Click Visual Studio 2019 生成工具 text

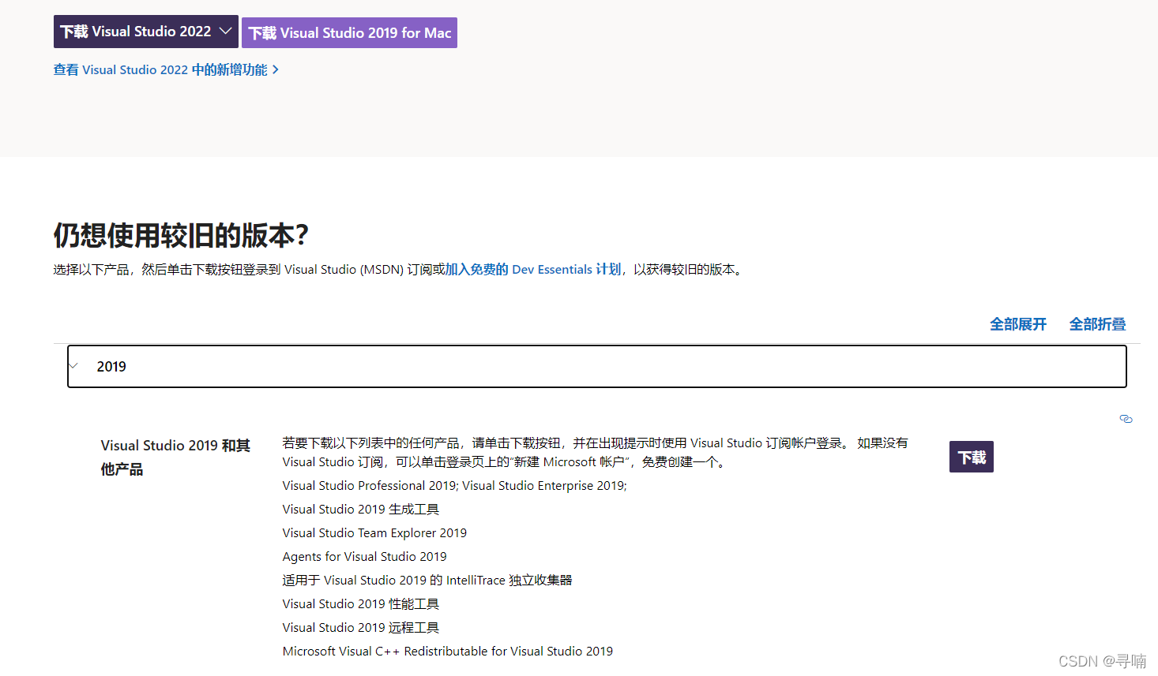361,510
